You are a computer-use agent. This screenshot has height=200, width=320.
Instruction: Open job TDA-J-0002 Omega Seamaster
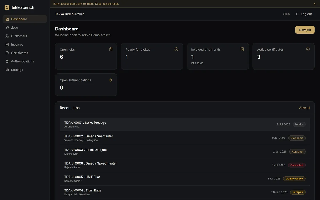pyautogui.click(x=185, y=138)
